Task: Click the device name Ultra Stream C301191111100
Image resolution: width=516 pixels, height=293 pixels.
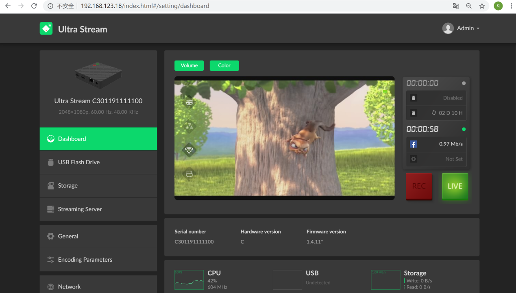Action: [x=98, y=101]
